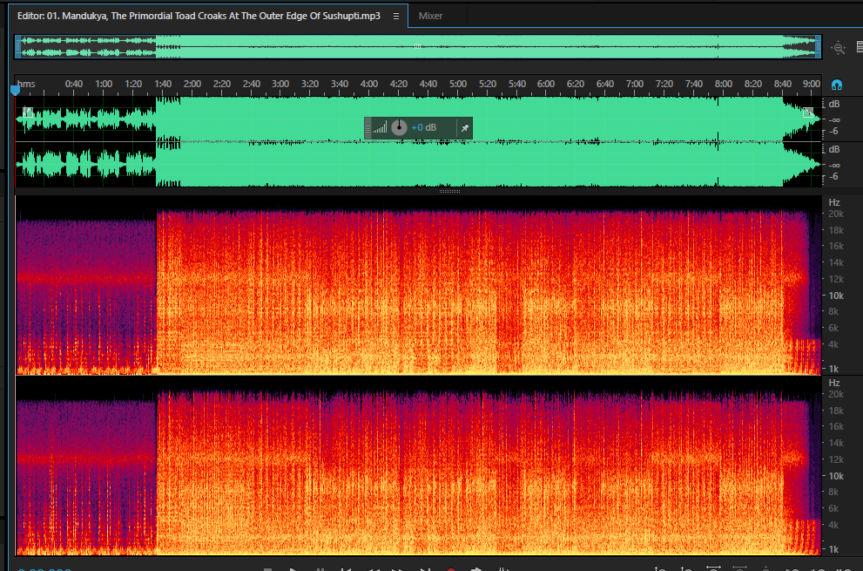The height and width of the screenshot is (571, 863).
Task: Click 2:00 on the time ruler
Action: coord(192,84)
